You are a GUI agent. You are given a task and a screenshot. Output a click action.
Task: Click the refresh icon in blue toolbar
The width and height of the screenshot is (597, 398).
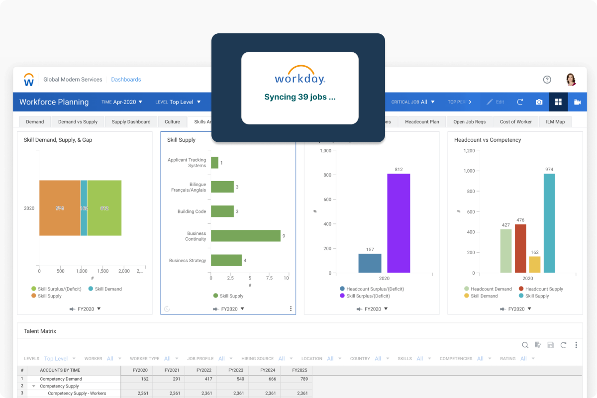point(520,102)
